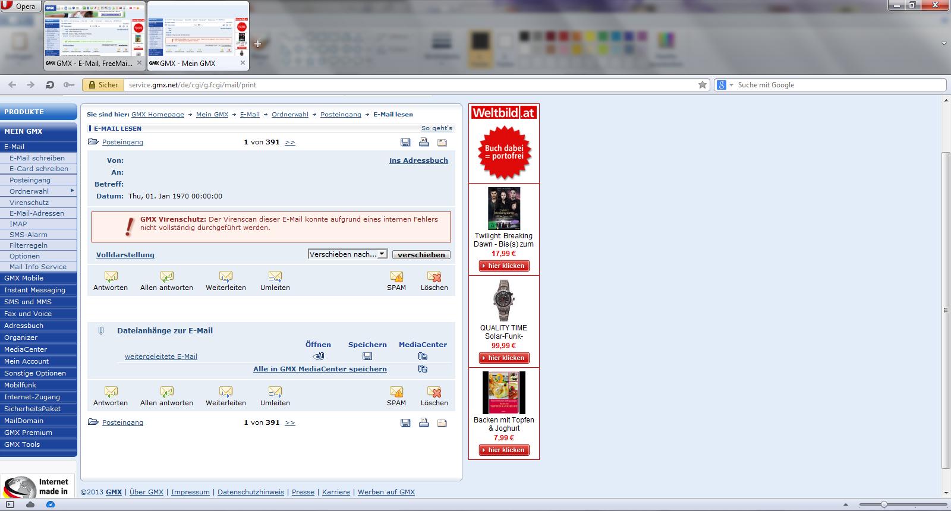Expand the Ordnerwahl submenu arrow in sidebar
Image resolution: width=951 pixels, height=511 pixels.
click(x=73, y=191)
